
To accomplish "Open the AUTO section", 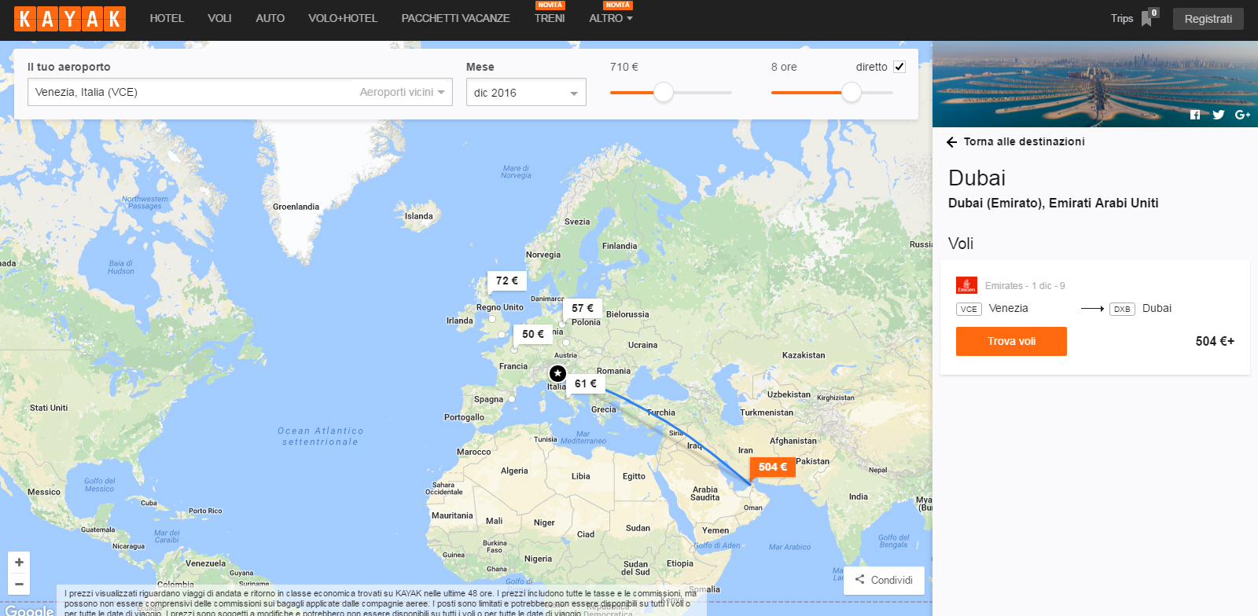I will (x=270, y=18).
